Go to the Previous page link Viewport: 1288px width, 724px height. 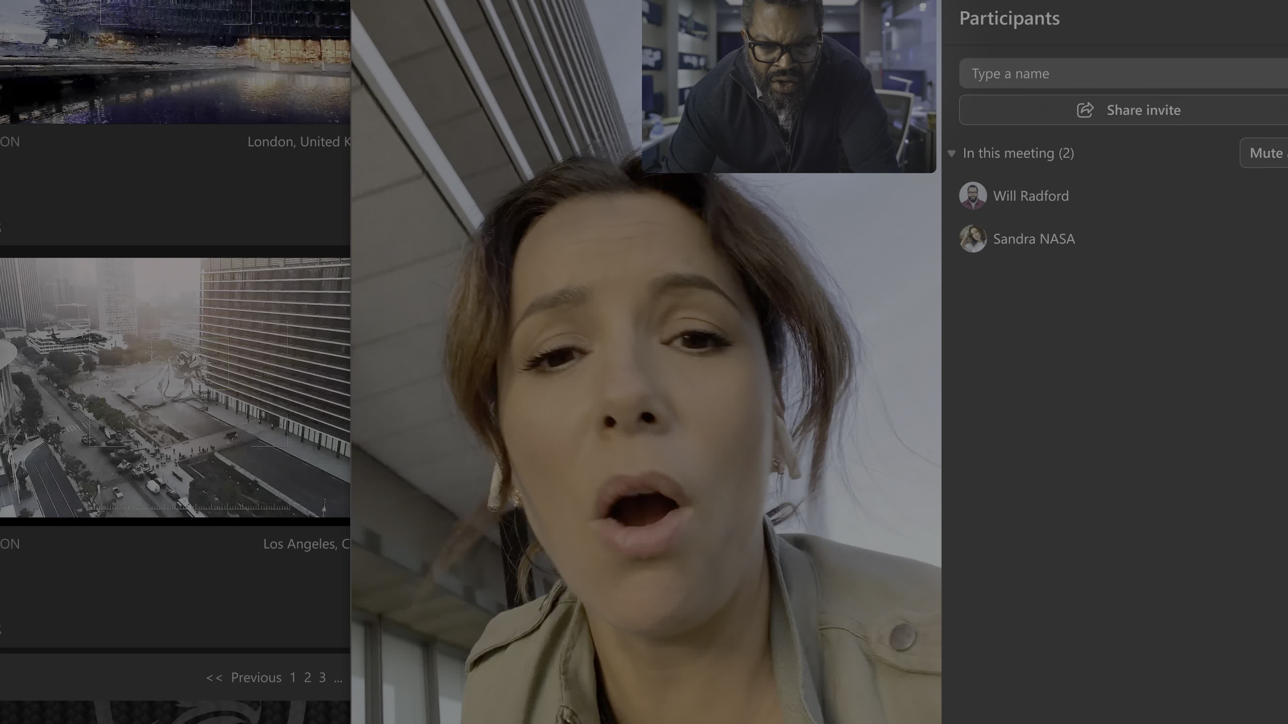256,677
